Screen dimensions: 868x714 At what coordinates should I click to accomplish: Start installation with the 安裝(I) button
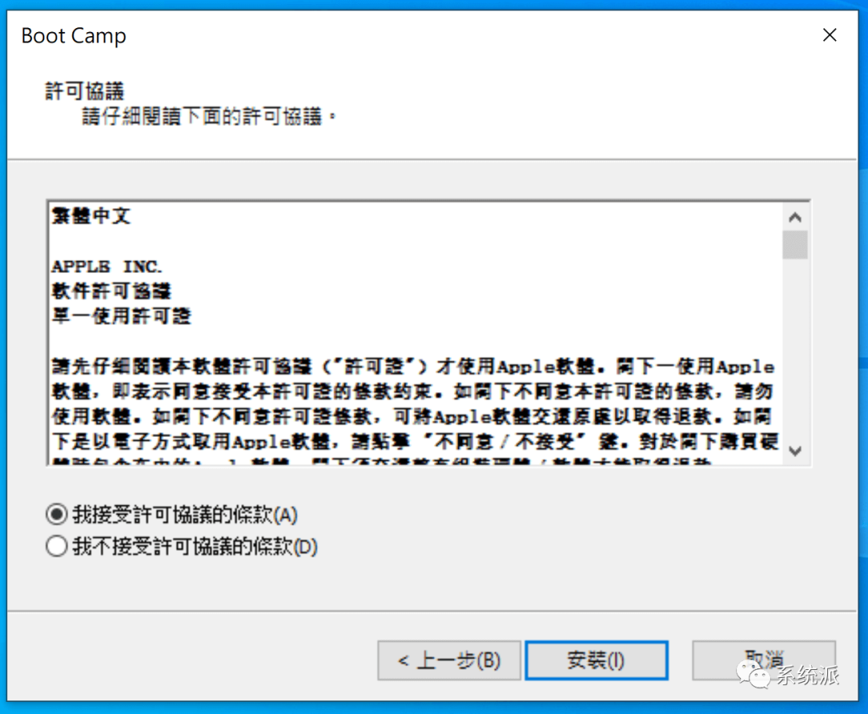pos(596,660)
